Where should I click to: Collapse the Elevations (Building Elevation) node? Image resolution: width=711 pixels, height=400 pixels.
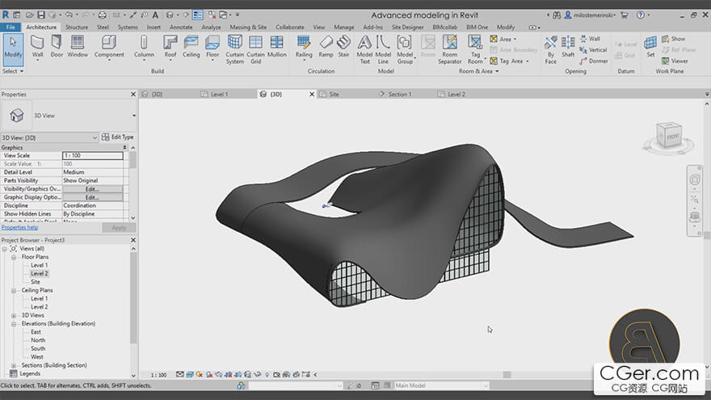click(14, 324)
